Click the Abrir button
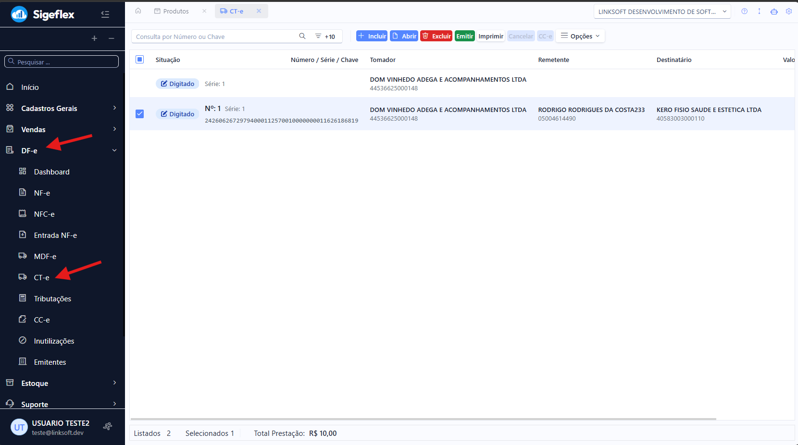Image resolution: width=798 pixels, height=445 pixels. [404, 36]
